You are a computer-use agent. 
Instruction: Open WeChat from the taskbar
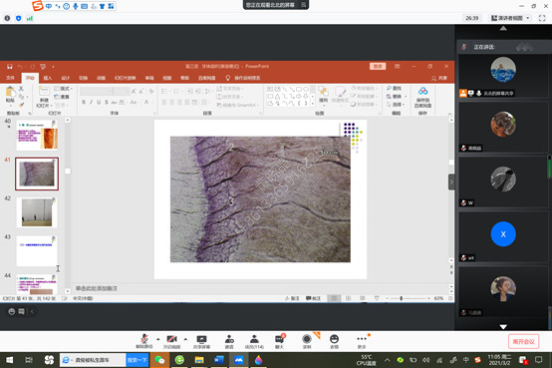click(159, 360)
